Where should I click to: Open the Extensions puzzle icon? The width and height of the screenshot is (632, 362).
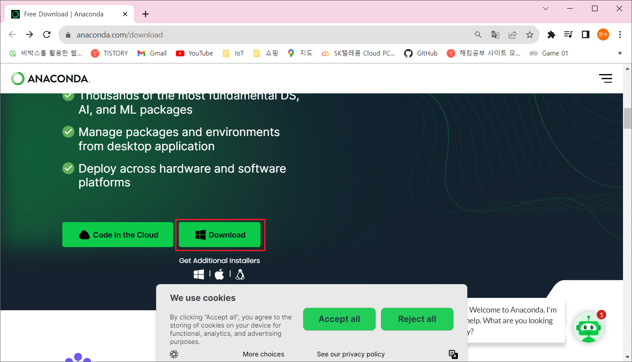coord(551,34)
